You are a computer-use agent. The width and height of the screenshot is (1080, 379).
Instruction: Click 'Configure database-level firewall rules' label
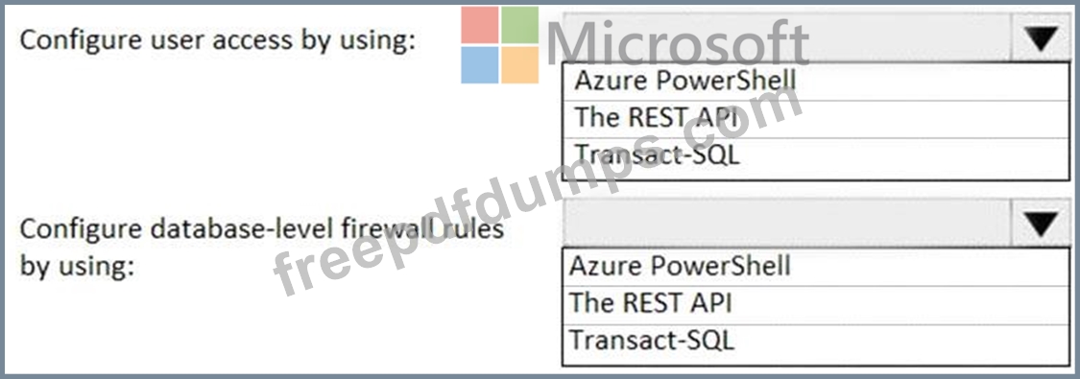click(x=262, y=228)
